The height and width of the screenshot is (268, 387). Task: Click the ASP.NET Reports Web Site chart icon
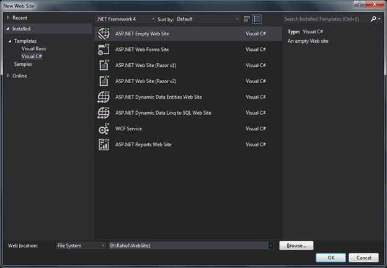(104, 145)
